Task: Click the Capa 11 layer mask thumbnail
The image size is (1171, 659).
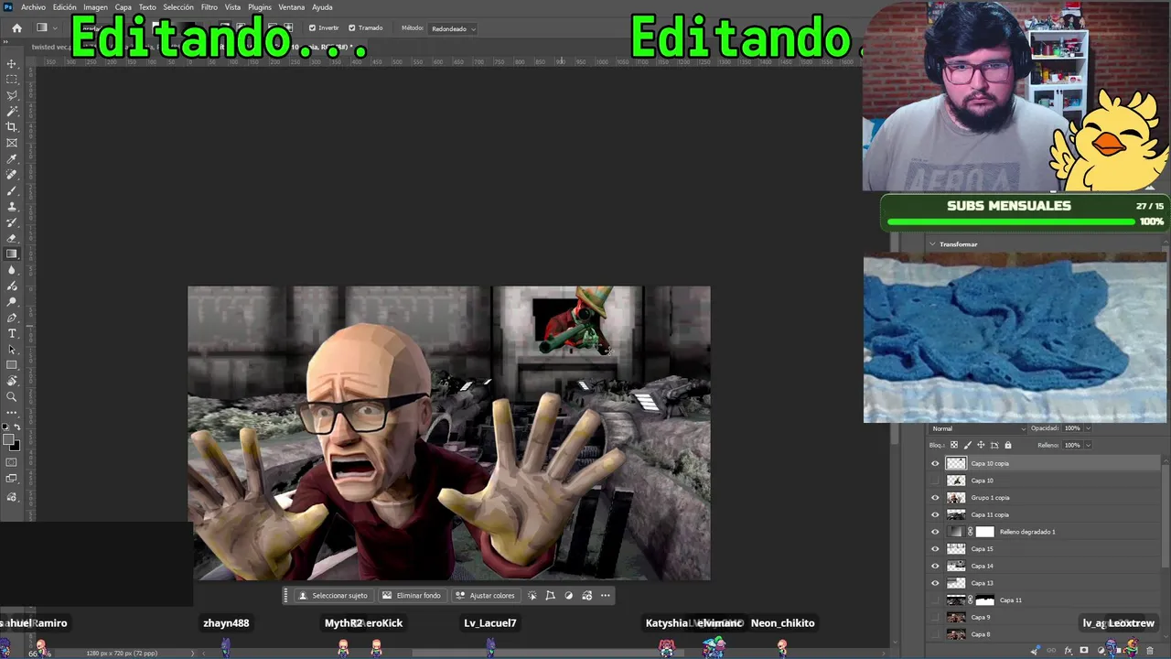Action: 984,600
